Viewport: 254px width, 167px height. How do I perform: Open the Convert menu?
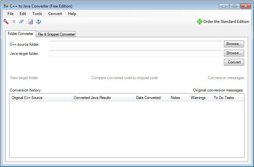point(55,14)
